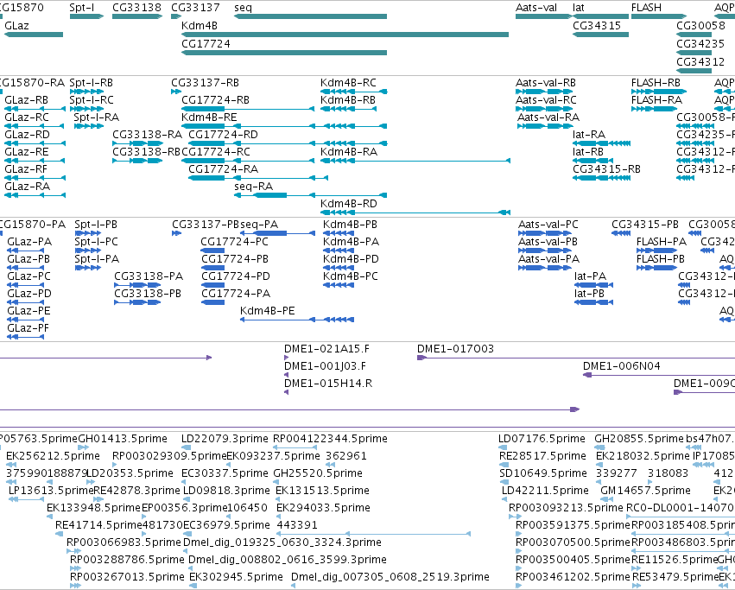
Task: Click the Kdm4B-RE transcript glyph
Action: pos(284,126)
